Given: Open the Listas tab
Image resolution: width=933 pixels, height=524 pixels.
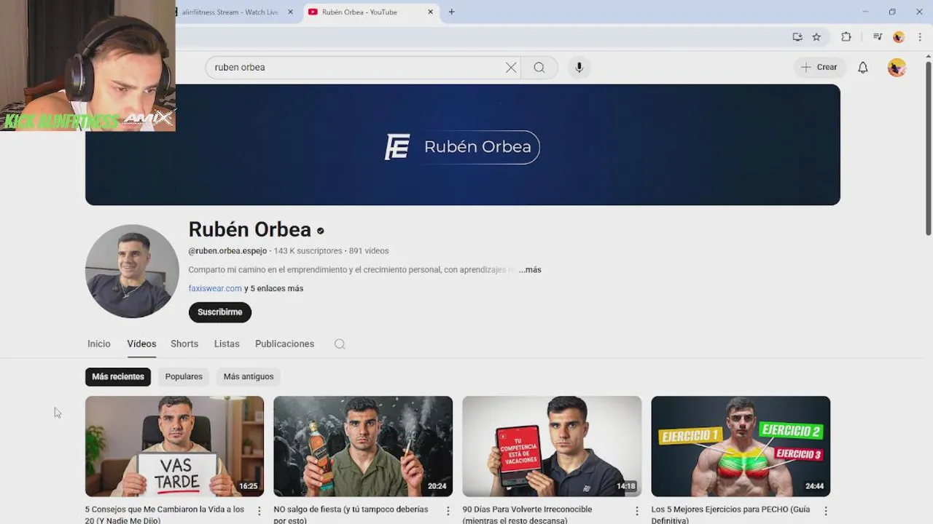Looking at the screenshot, I should 227,344.
